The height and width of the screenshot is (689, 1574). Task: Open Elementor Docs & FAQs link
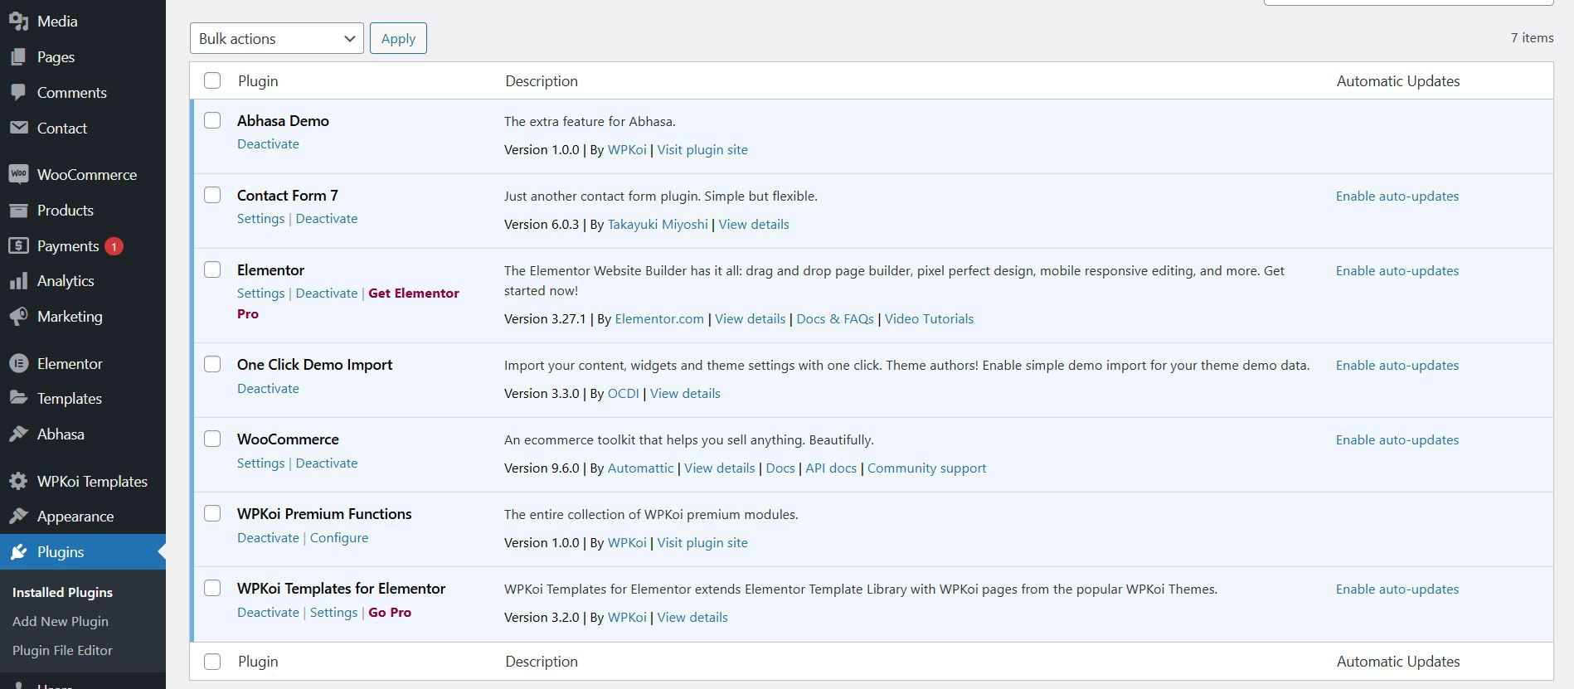(x=835, y=318)
